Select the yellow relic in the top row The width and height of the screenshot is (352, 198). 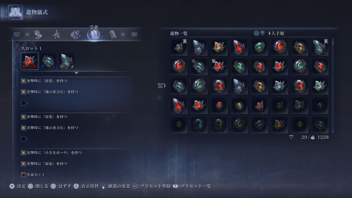[x=219, y=47]
